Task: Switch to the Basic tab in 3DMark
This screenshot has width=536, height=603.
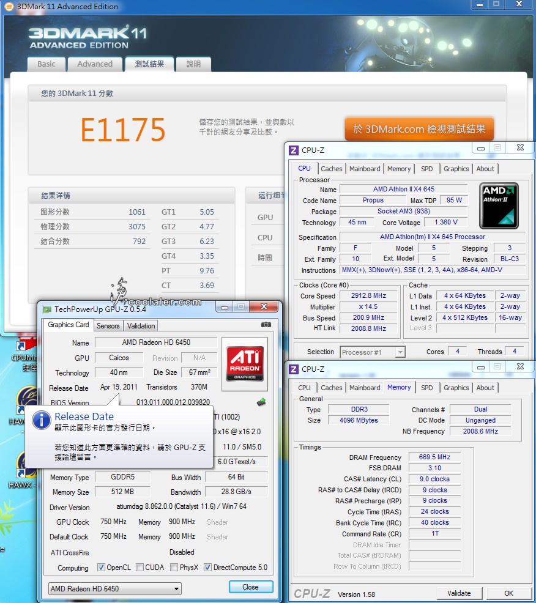Action: point(46,64)
